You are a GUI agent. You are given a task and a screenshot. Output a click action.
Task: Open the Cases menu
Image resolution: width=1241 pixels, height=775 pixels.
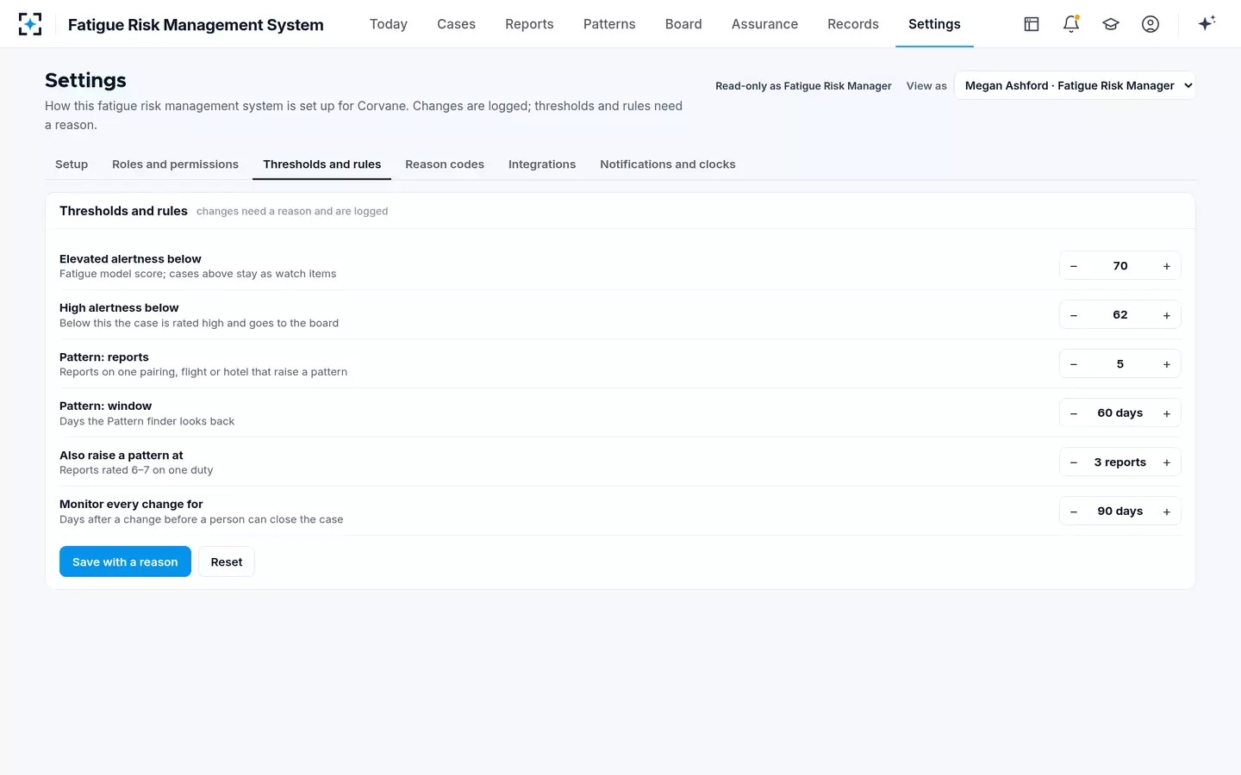coord(456,24)
